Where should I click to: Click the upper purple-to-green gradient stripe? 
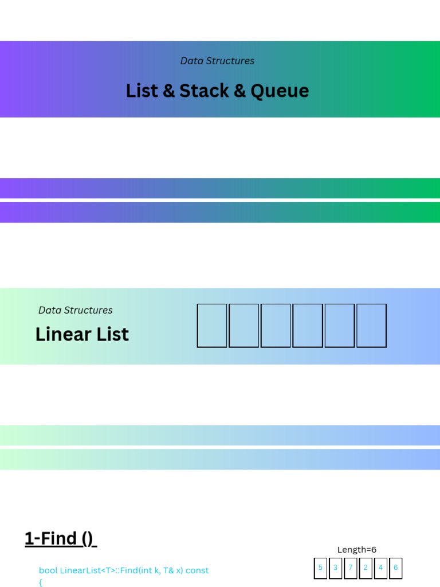pos(220,188)
